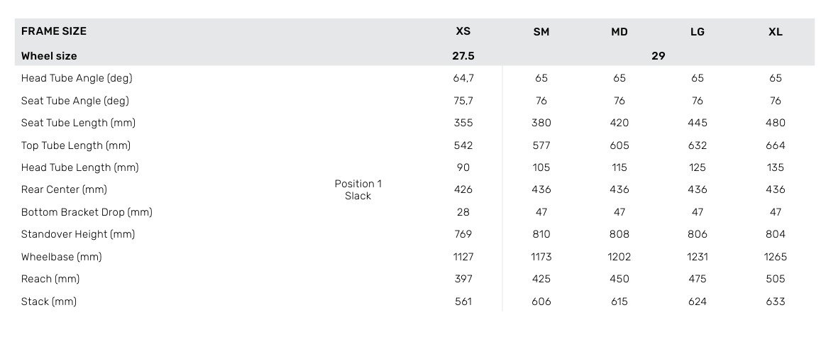This screenshot has height=354, width=821.
Task: Select the Standover Height (mm) label
Action: tap(78, 234)
